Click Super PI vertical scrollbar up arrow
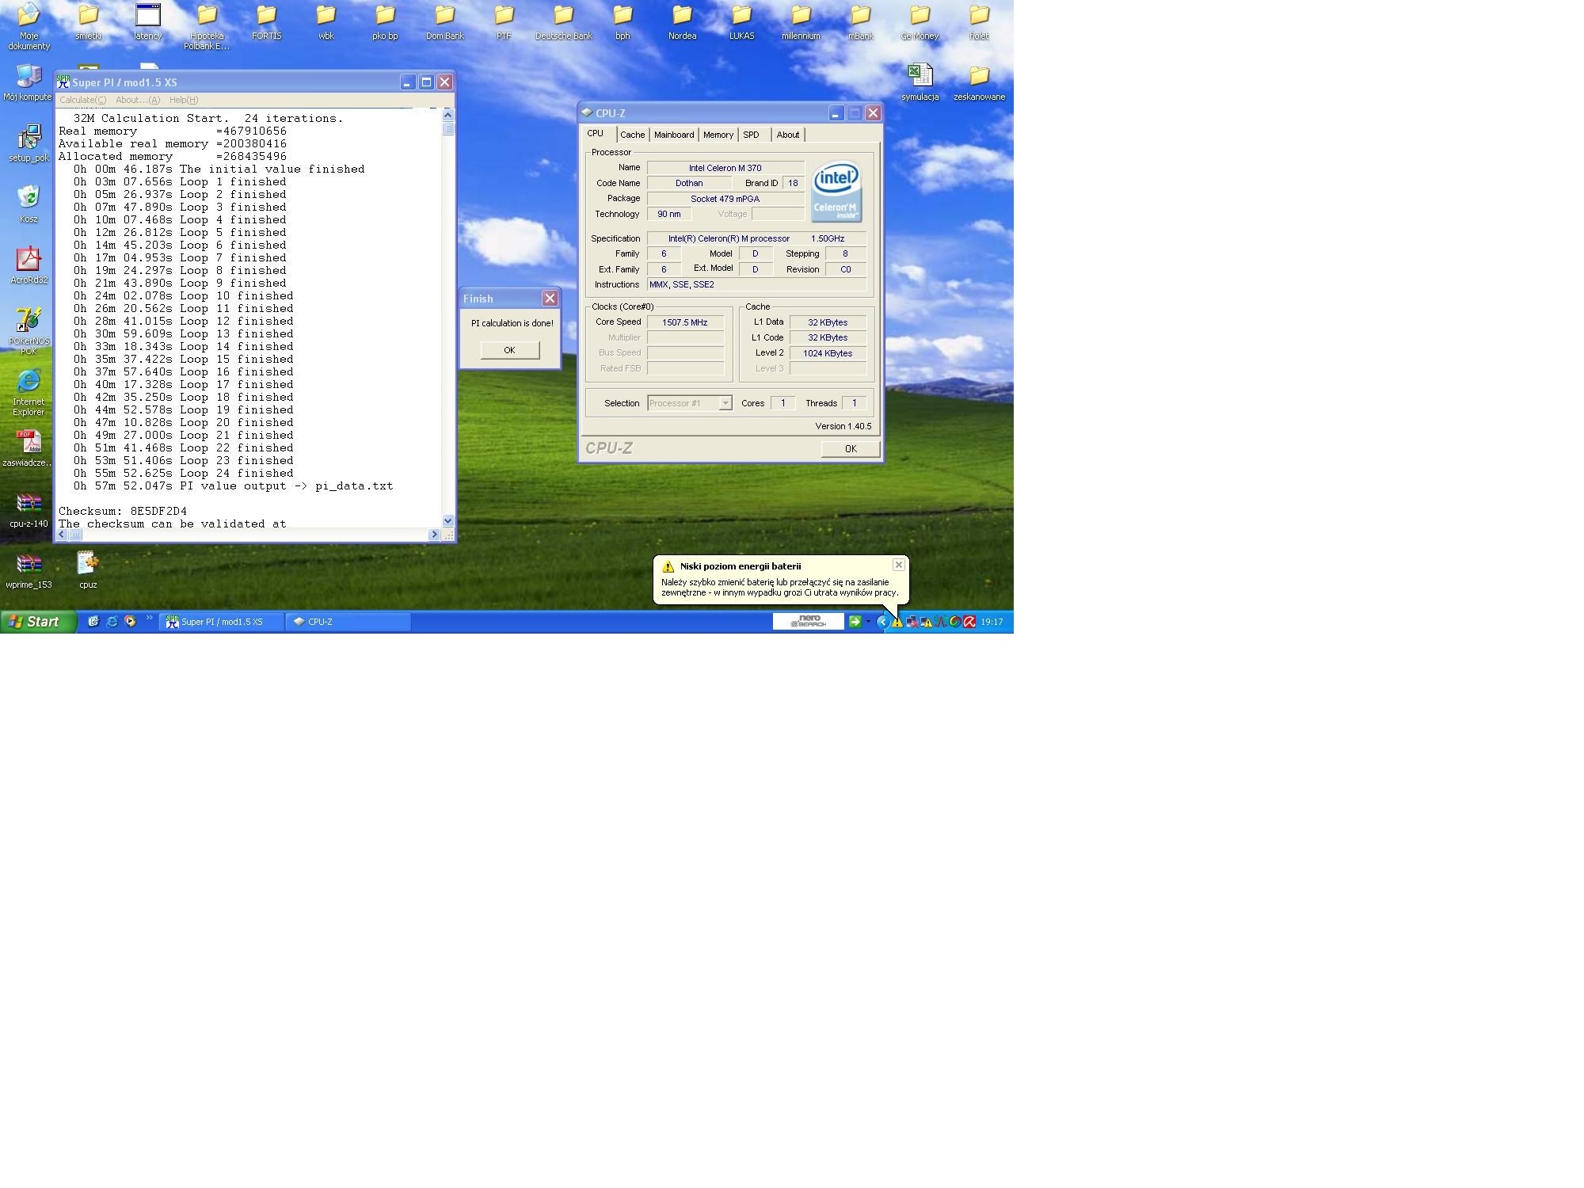1584x1188 pixels. pyautogui.click(x=447, y=115)
